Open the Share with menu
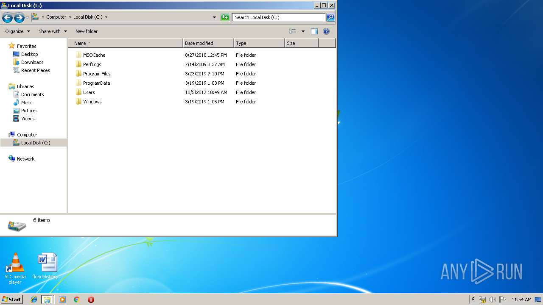The image size is (543, 305). (53, 31)
